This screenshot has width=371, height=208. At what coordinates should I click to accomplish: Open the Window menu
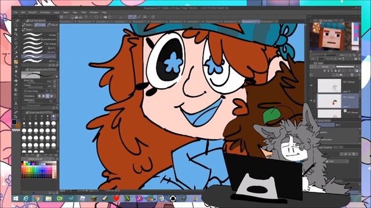(x=94, y=12)
